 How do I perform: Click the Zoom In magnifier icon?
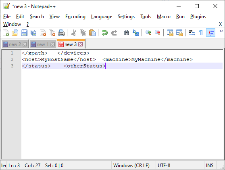(x=148, y=33)
